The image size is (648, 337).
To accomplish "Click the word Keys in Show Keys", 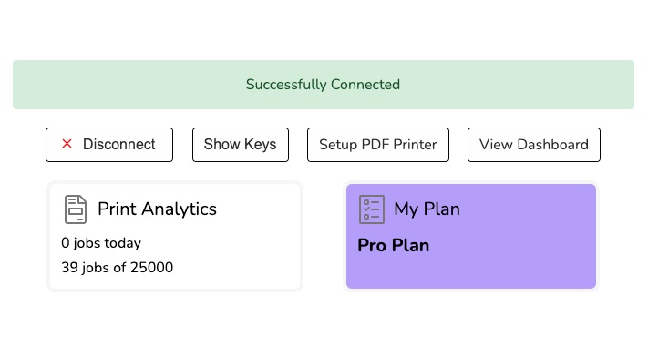I will tap(260, 145).
